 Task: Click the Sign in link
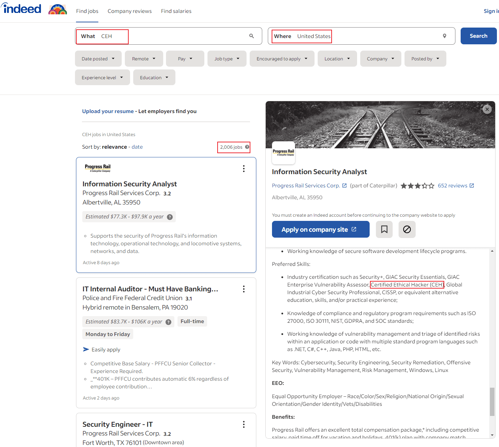(x=491, y=11)
